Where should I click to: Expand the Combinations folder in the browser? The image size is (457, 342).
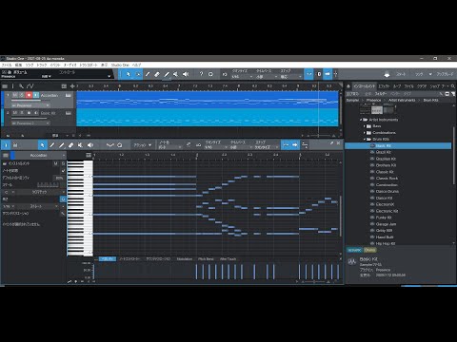pos(365,133)
